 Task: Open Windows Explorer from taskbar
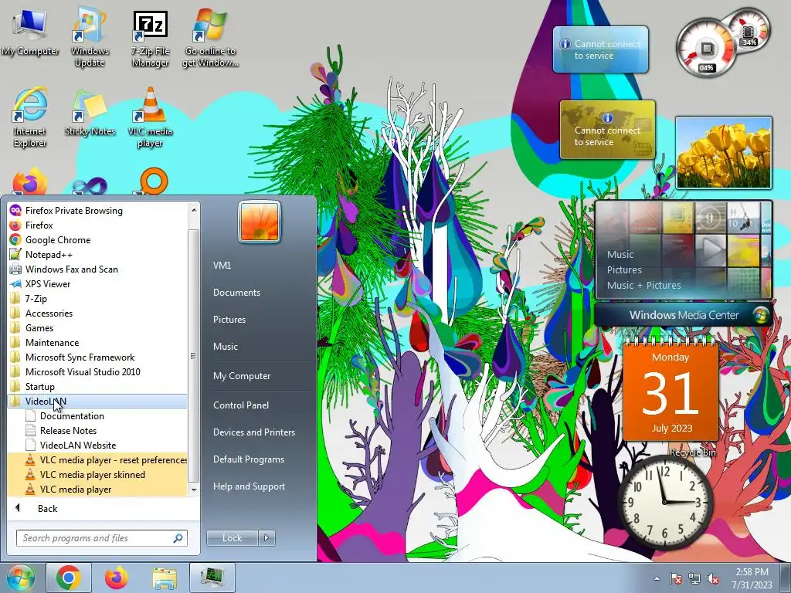tap(165, 578)
